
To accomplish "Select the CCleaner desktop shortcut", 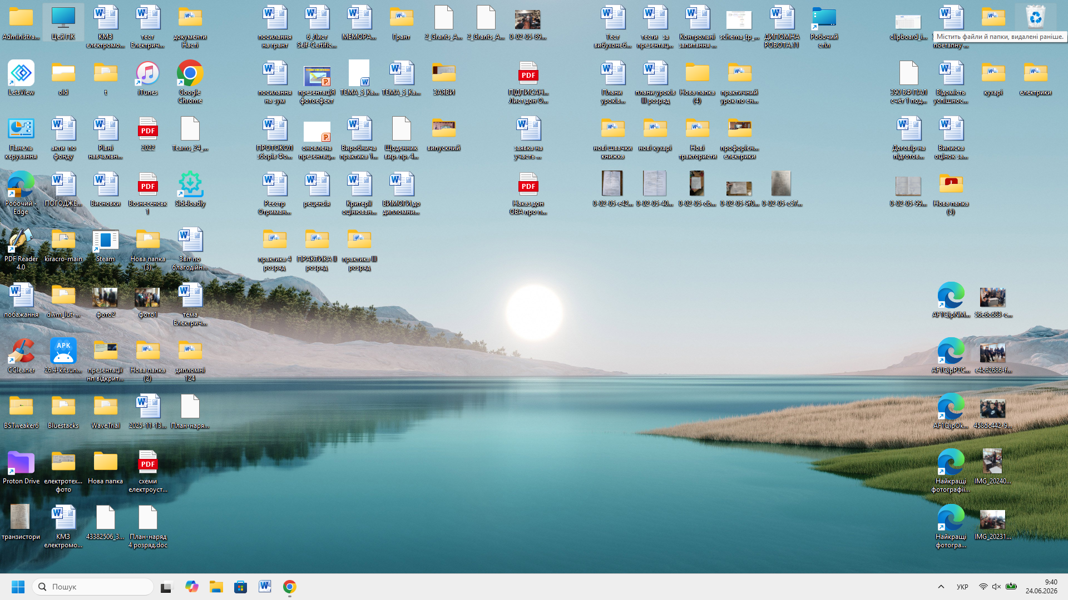I will point(21,356).
